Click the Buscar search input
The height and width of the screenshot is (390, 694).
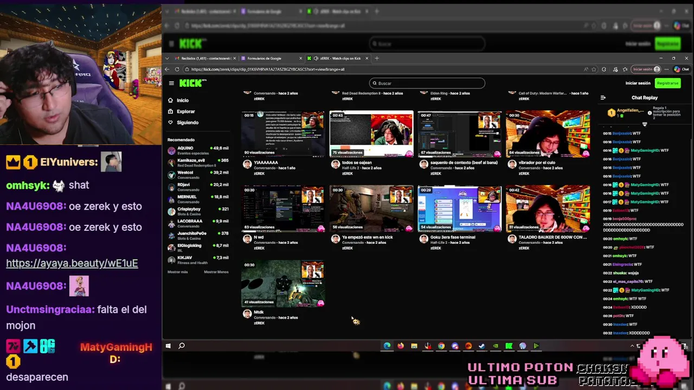pos(427,83)
